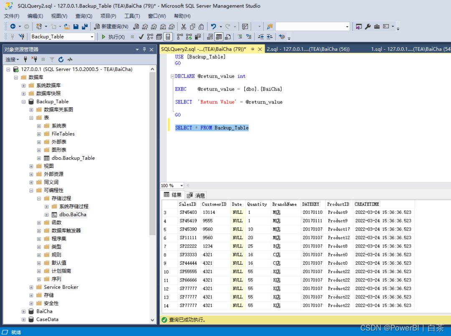The image size is (451, 336).
Task: Click the Comment Out Lines icon
Action: (240, 37)
